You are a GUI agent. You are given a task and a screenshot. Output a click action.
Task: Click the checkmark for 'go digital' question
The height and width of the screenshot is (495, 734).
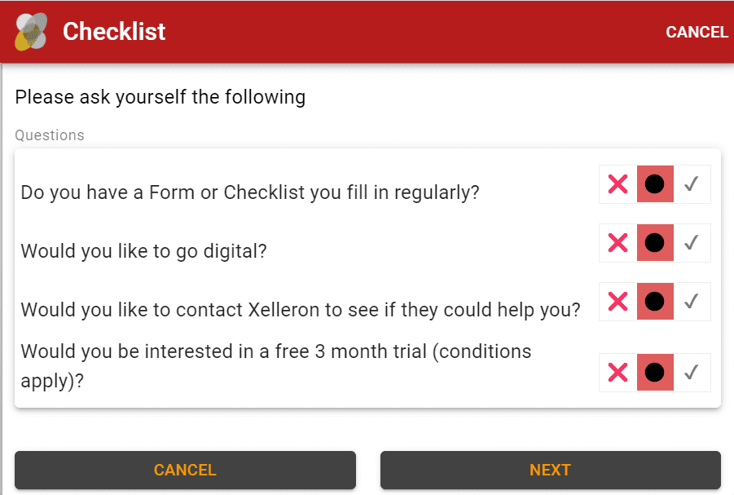pyautogui.click(x=692, y=242)
